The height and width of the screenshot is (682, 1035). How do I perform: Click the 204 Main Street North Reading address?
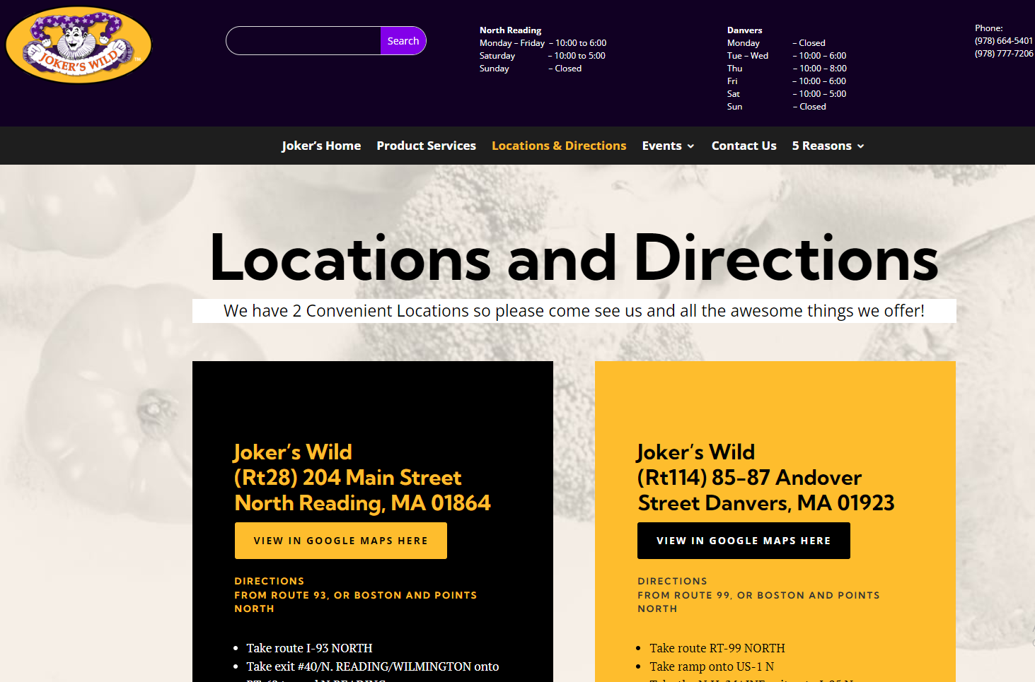[x=362, y=490]
